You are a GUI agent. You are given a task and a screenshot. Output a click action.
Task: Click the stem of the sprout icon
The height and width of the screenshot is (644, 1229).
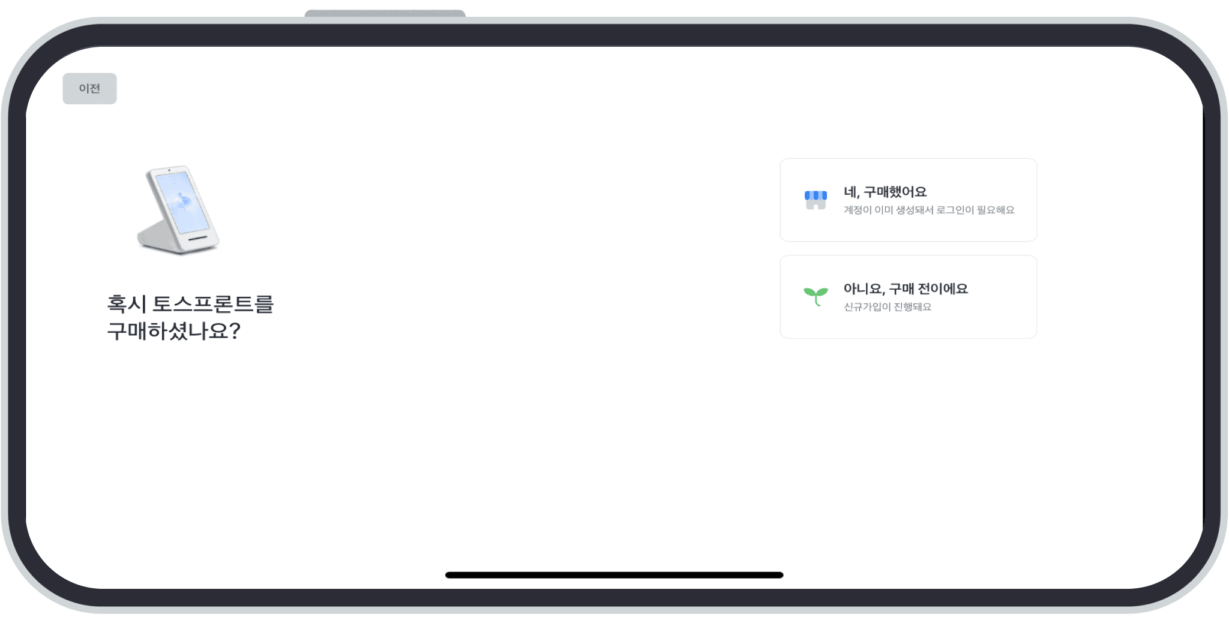point(817,301)
